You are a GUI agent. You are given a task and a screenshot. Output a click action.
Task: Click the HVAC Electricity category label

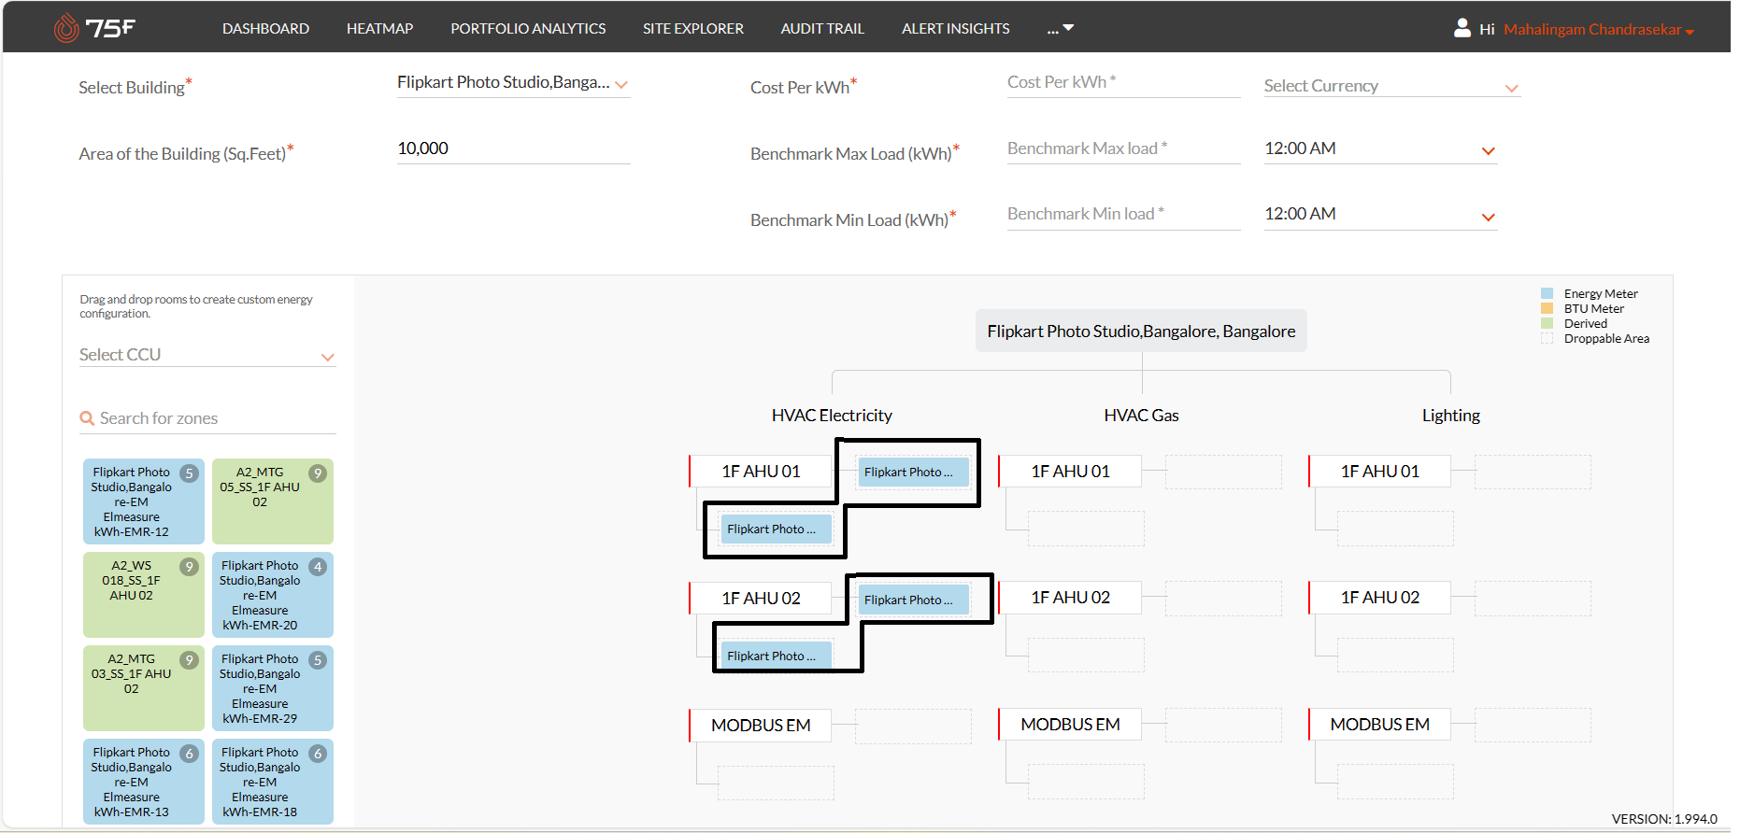(832, 416)
